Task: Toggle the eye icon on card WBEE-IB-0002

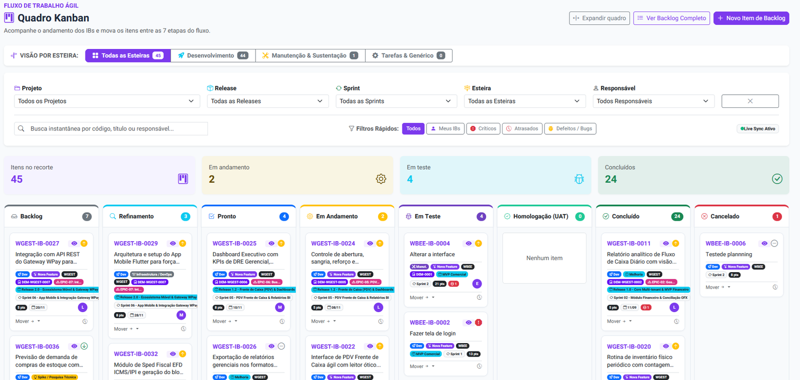Action: point(468,323)
